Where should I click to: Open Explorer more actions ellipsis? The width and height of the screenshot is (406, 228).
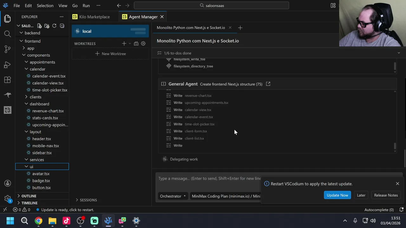(62, 17)
